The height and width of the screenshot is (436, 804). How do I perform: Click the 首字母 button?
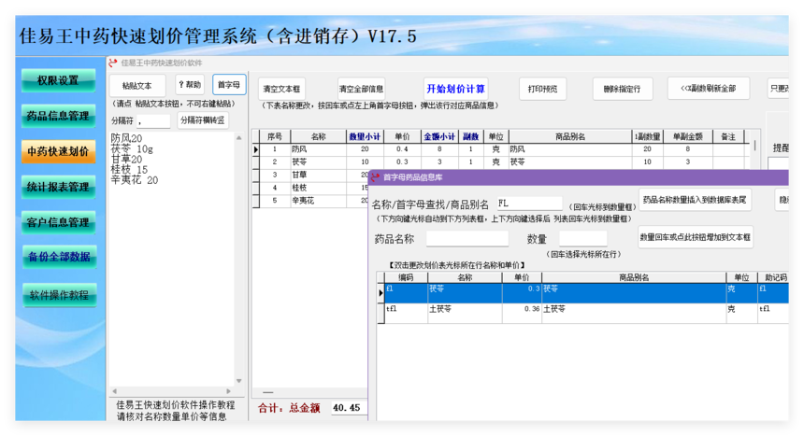coord(229,85)
